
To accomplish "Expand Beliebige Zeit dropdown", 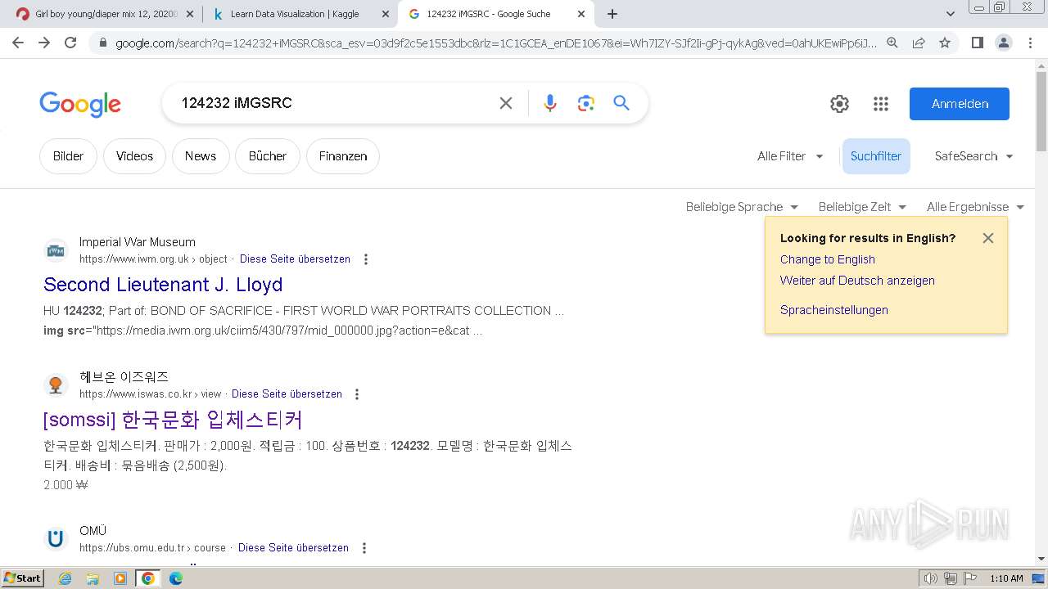I will [862, 207].
